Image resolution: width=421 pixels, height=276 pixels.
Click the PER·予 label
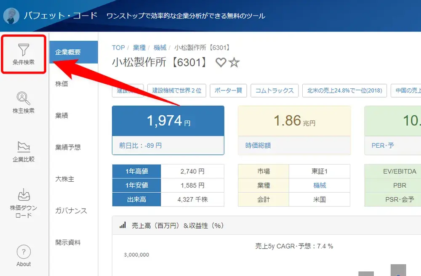point(383,146)
